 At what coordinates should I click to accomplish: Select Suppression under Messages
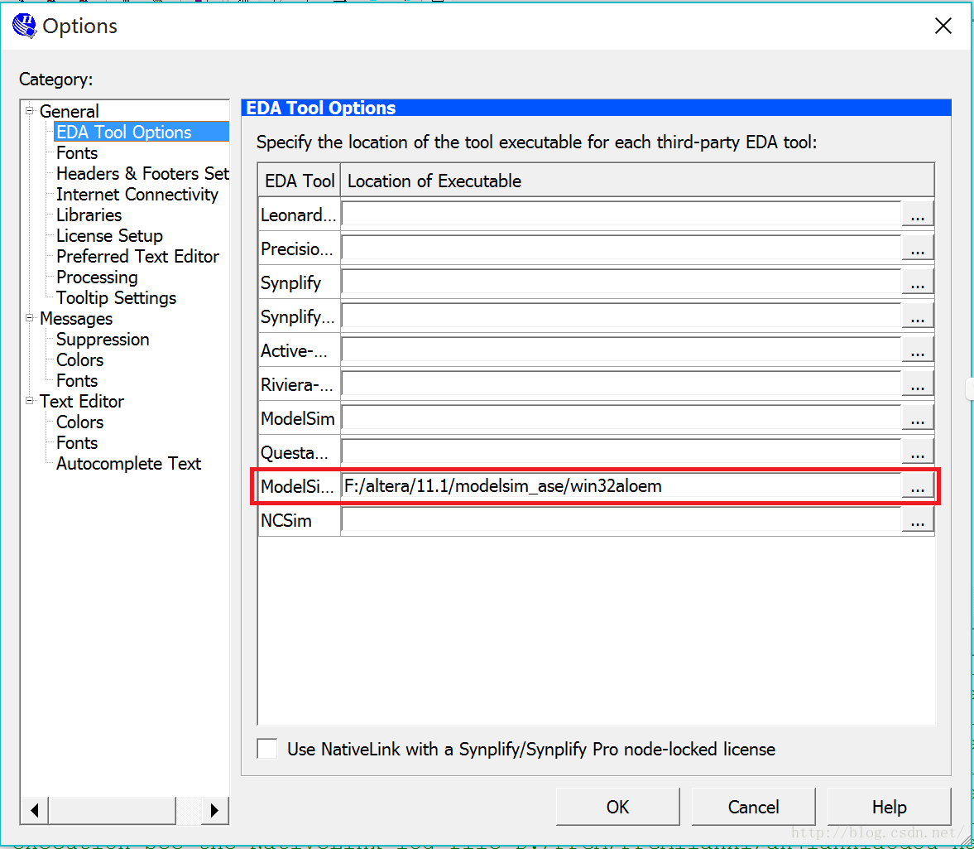103,340
